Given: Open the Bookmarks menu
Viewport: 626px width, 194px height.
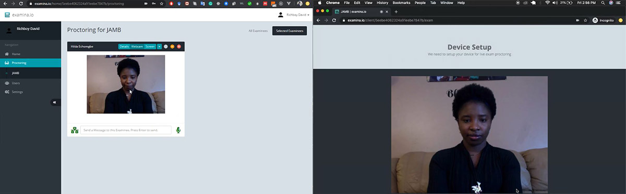Looking at the screenshot, I should click(x=401, y=3).
